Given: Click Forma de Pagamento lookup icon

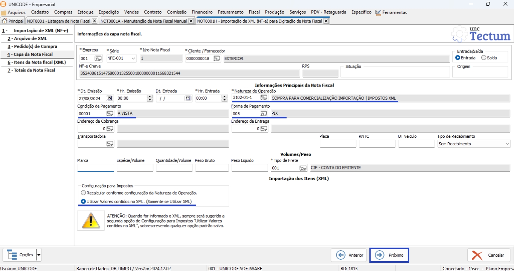Looking at the screenshot, I should coord(264,113).
